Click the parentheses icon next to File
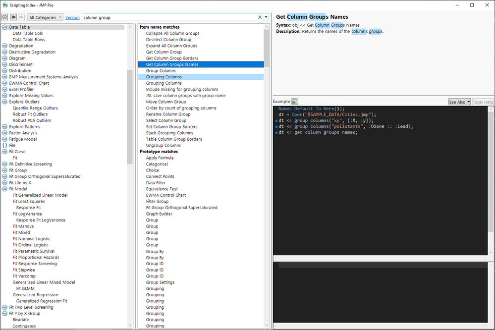Screen dimensions: 495x330 click(5, 145)
